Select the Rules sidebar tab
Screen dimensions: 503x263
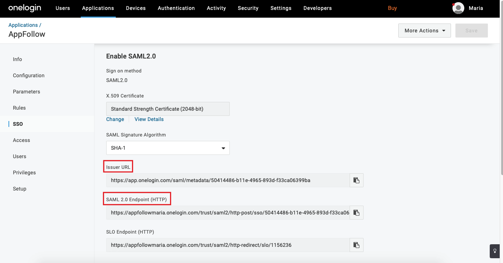(x=19, y=108)
